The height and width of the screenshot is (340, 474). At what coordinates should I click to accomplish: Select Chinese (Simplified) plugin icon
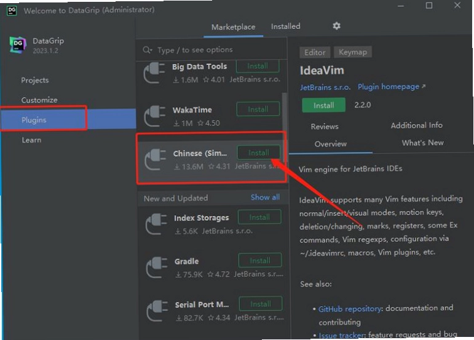point(156,160)
